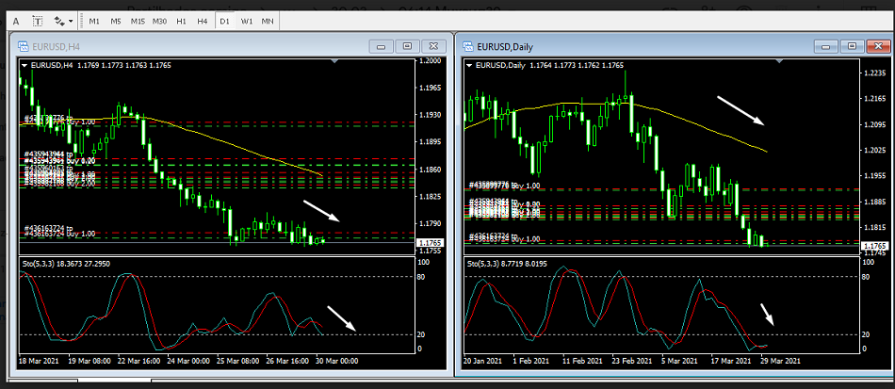Click the EURUSD,Daily window chart icon
The width and height of the screenshot is (895, 389).
tap(467, 45)
